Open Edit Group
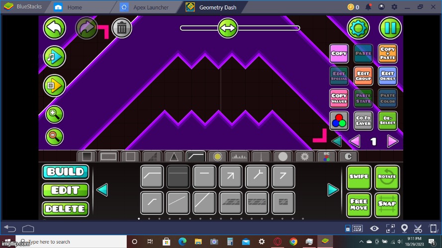The width and height of the screenshot is (442, 248). click(x=363, y=76)
